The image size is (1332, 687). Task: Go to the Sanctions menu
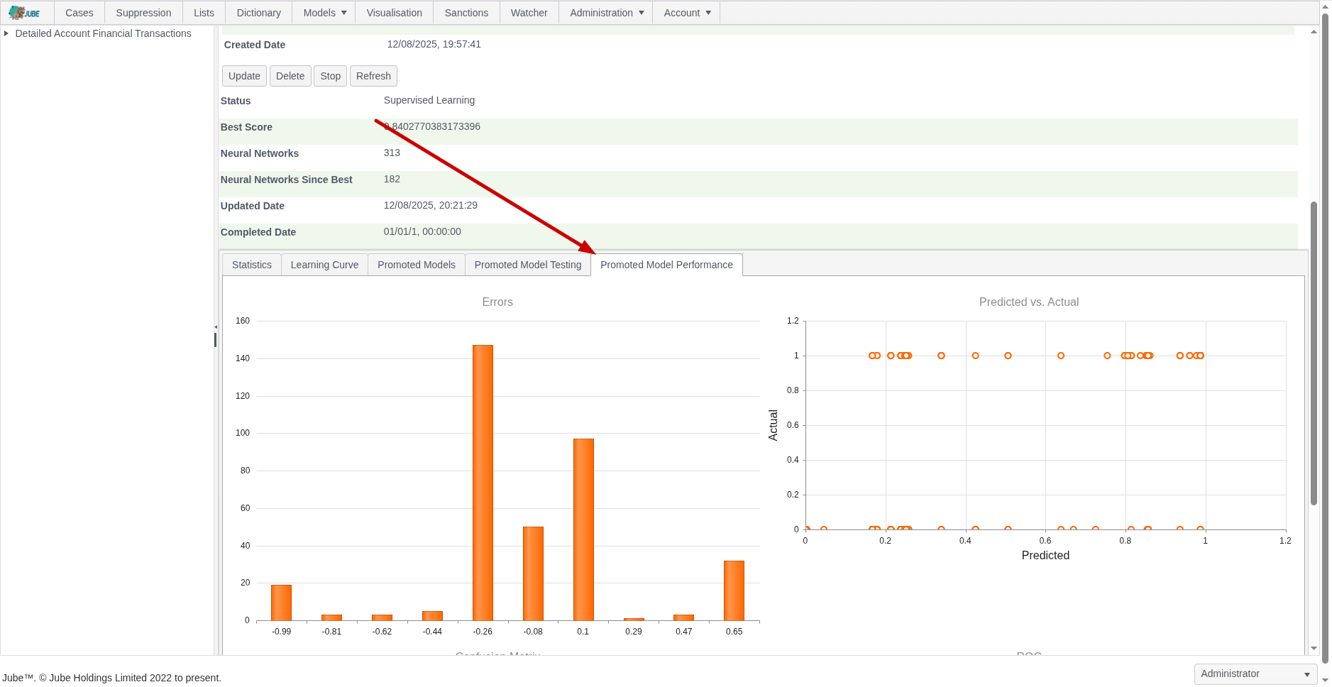(466, 13)
